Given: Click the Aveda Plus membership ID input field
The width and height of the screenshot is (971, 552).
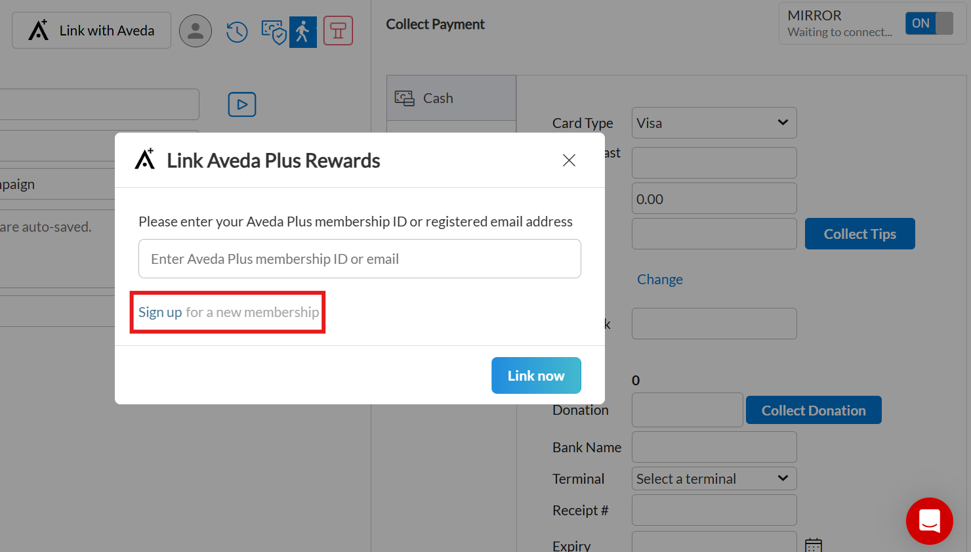Looking at the screenshot, I should click(360, 259).
